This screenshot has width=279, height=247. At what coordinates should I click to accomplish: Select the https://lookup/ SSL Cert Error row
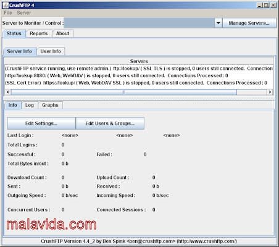(139, 83)
